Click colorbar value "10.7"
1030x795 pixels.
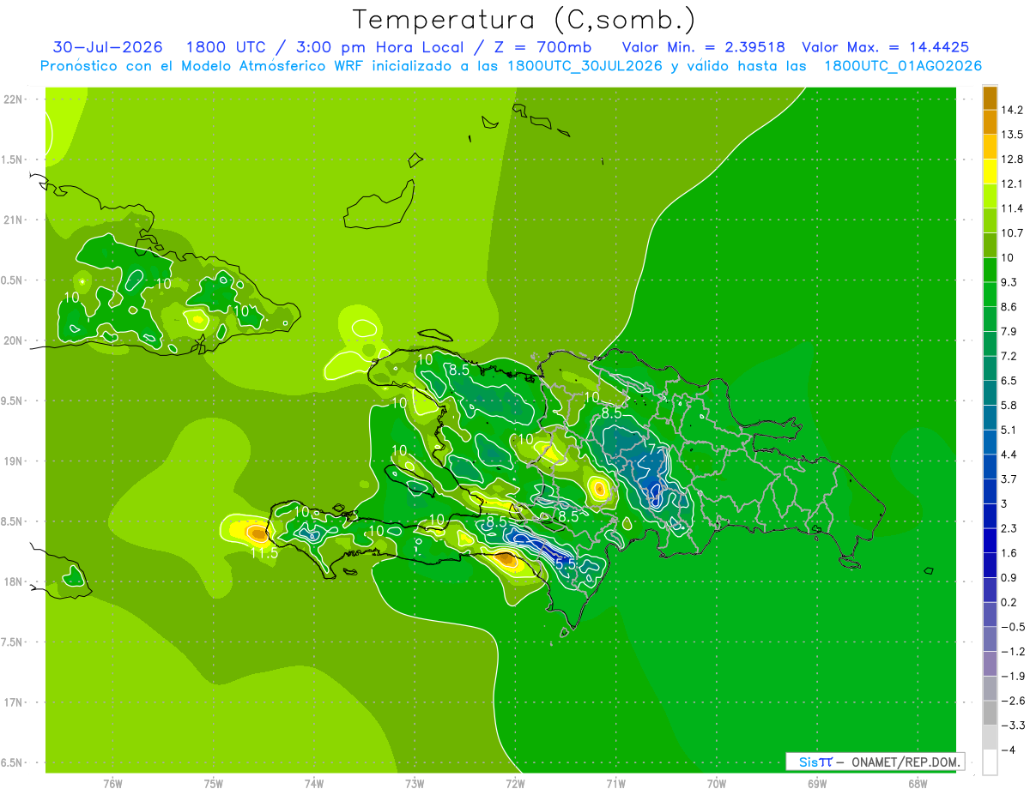click(1012, 232)
